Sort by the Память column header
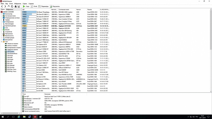 point(93,10)
